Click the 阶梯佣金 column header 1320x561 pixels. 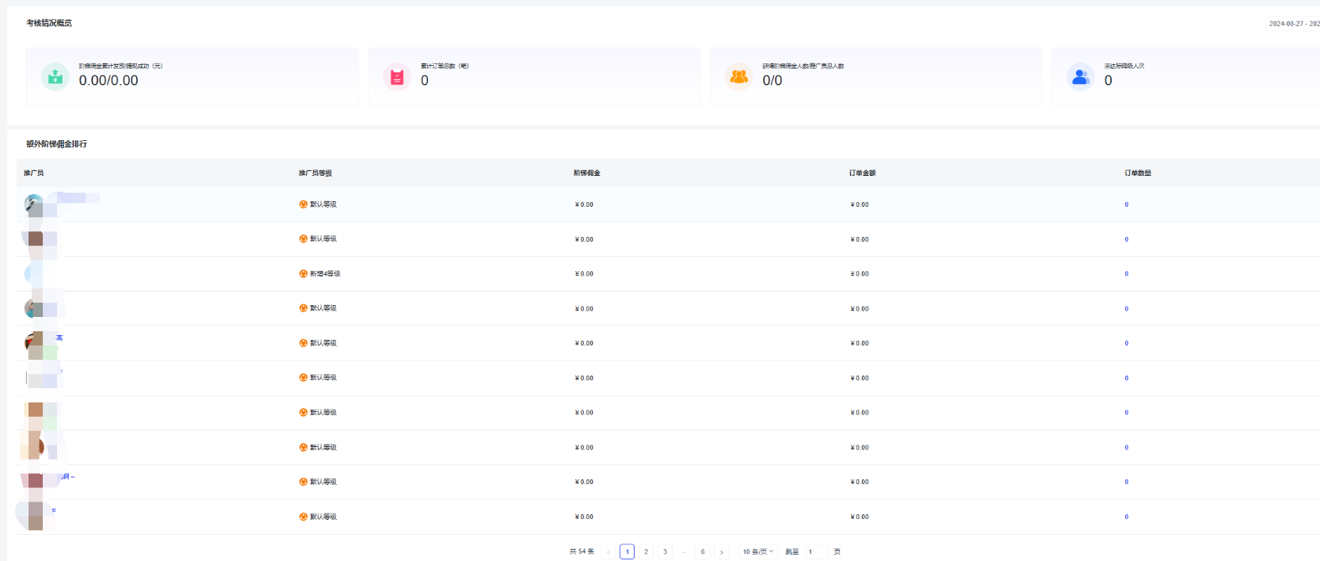click(587, 174)
